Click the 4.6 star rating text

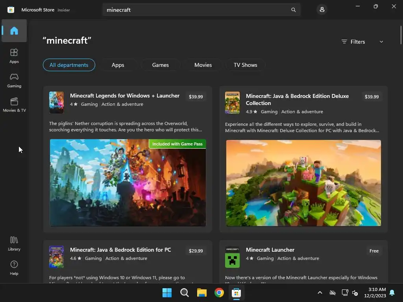[x=76, y=258]
